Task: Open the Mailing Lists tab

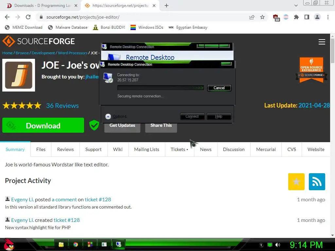Action: coord(147,149)
